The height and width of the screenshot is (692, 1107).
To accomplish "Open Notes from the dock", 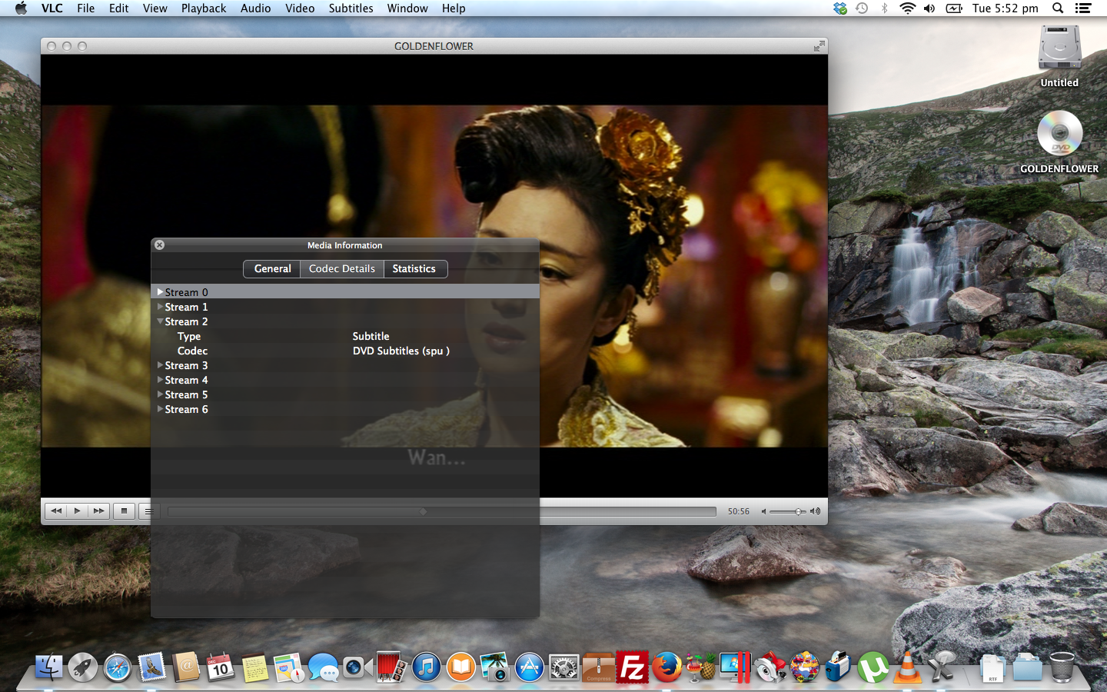I will coord(254,667).
